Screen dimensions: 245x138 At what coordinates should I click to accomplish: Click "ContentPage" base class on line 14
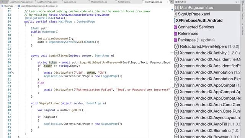coord(86,21)
